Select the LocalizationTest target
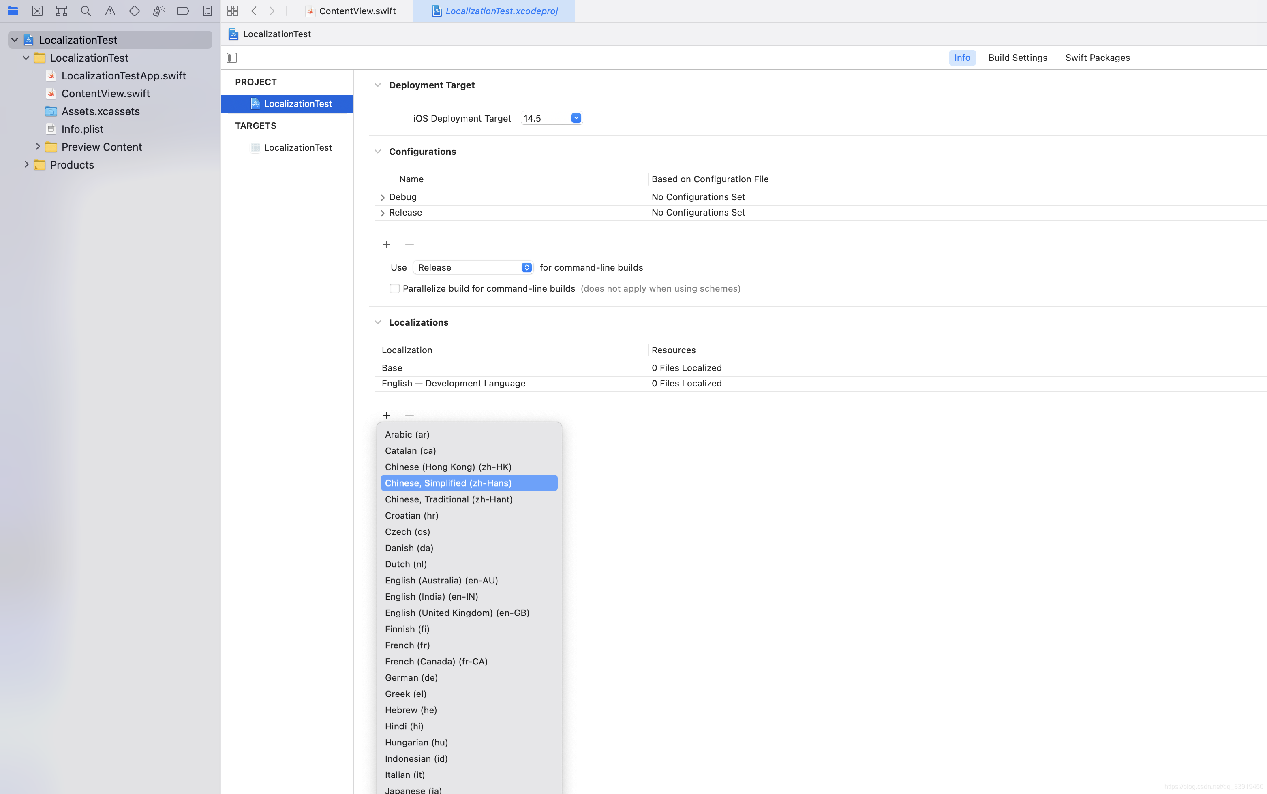 [x=297, y=147]
